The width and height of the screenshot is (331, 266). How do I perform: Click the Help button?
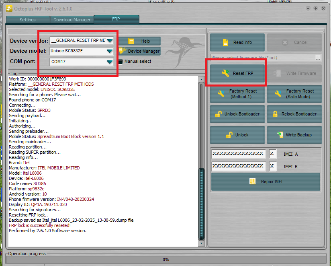click(139, 41)
